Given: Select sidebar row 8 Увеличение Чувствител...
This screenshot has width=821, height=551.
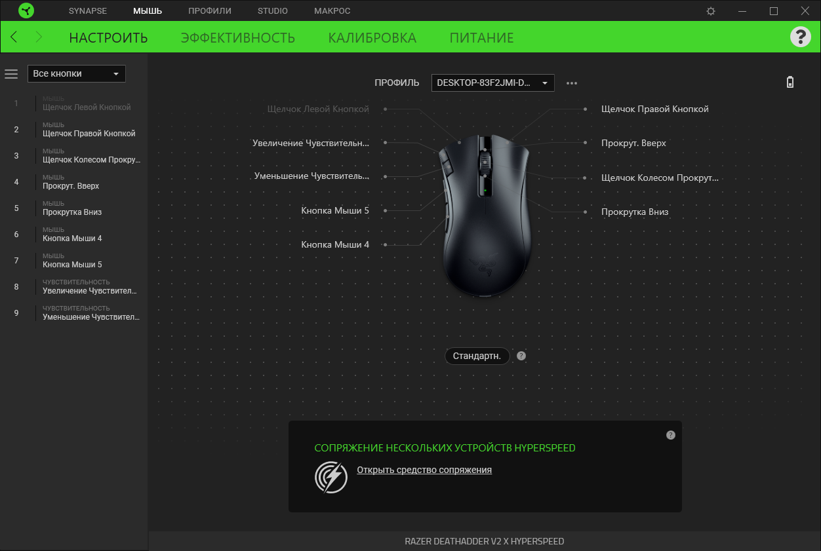Looking at the screenshot, I should click(x=74, y=286).
